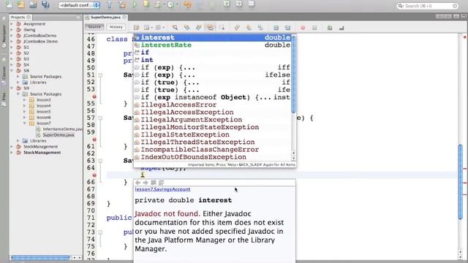Viewport: 468px width, 263px height.
Task: Switch to History view
Action: pyautogui.click(x=116, y=27)
